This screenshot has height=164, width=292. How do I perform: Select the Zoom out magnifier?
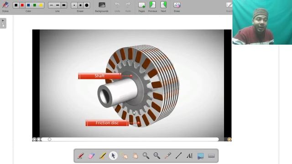tap(157, 156)
